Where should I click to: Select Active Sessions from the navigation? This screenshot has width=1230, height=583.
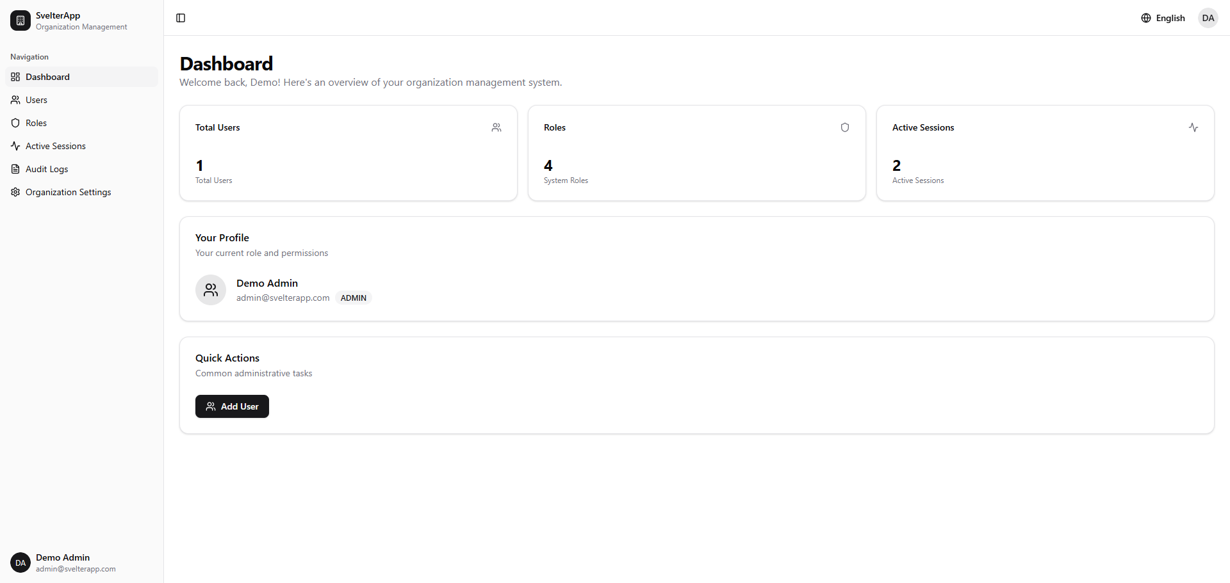(55, 146)
